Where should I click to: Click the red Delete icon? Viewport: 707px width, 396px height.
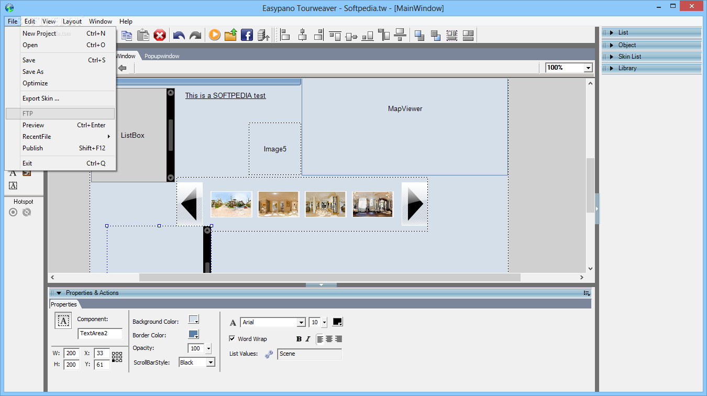(x=160, y=35)
